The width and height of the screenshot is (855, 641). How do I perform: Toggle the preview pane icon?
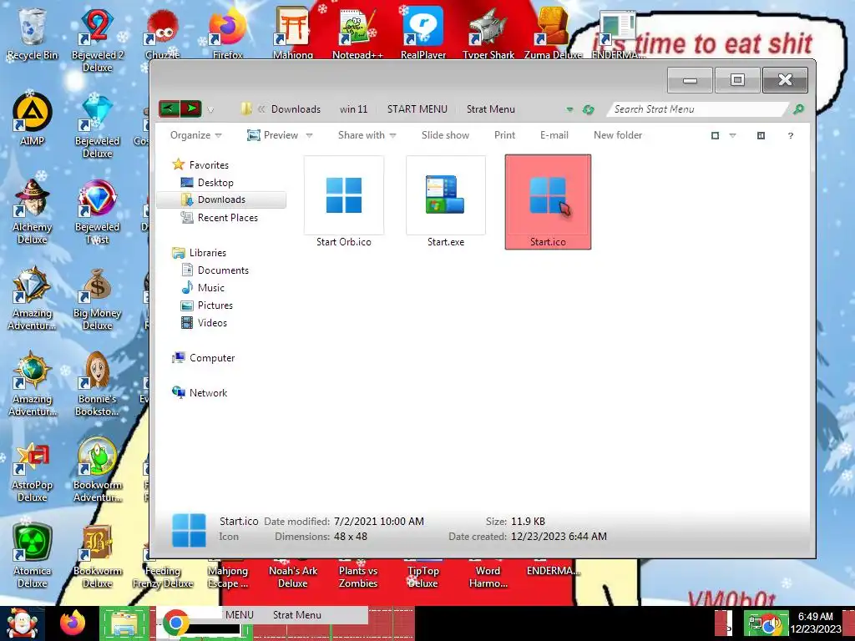click(761, 136)
